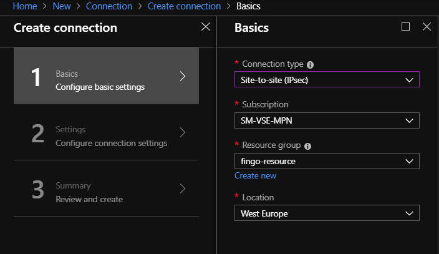Navigate to New in breadcrumb

point(62,6)
